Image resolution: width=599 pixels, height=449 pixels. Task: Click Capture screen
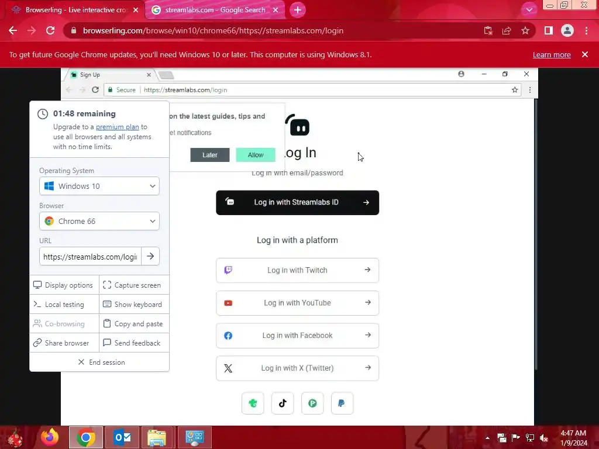[133, 285]
